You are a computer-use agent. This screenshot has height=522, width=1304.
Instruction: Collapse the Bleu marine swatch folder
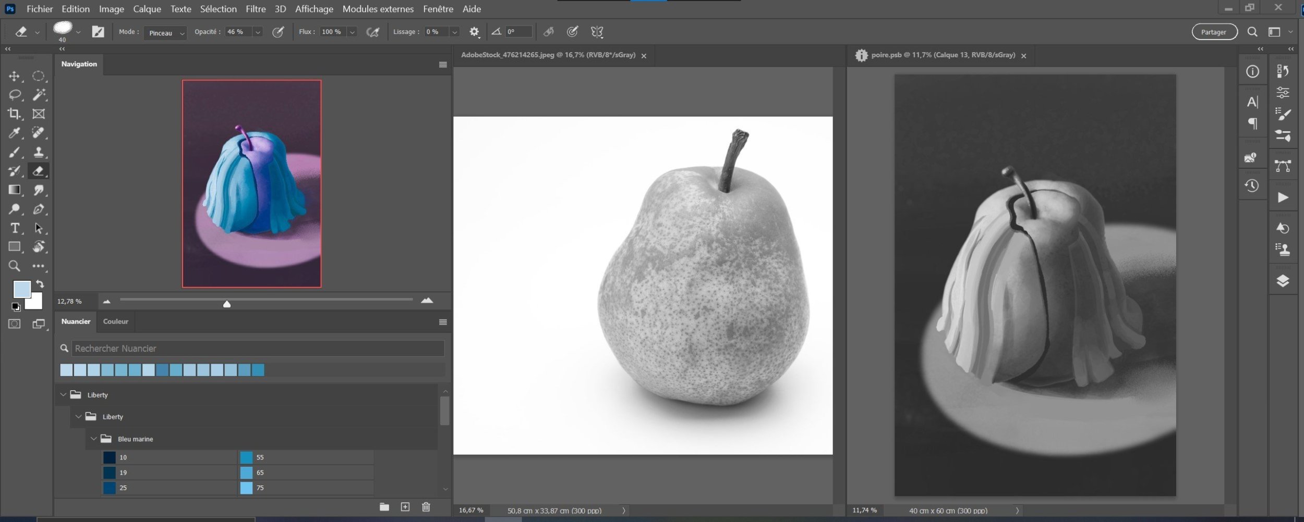click(94, 439)
